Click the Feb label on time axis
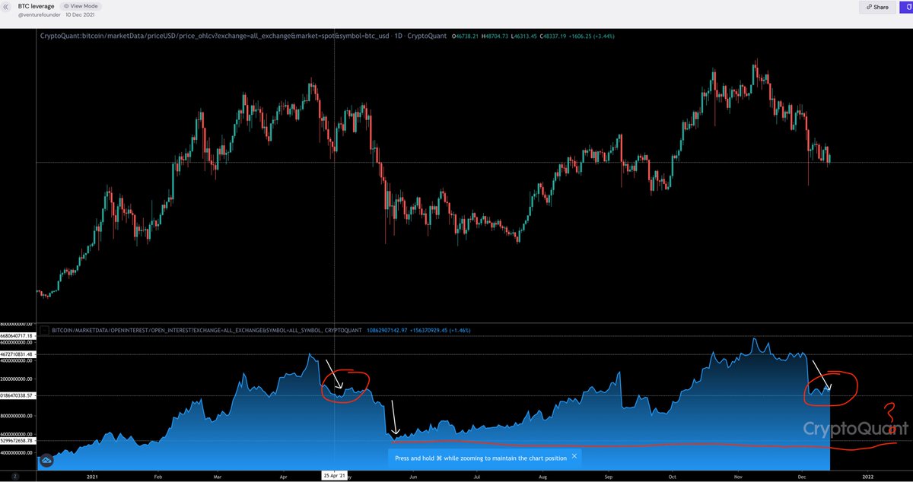913x482 pixels. pyautogui.click(x=157, y=476)
